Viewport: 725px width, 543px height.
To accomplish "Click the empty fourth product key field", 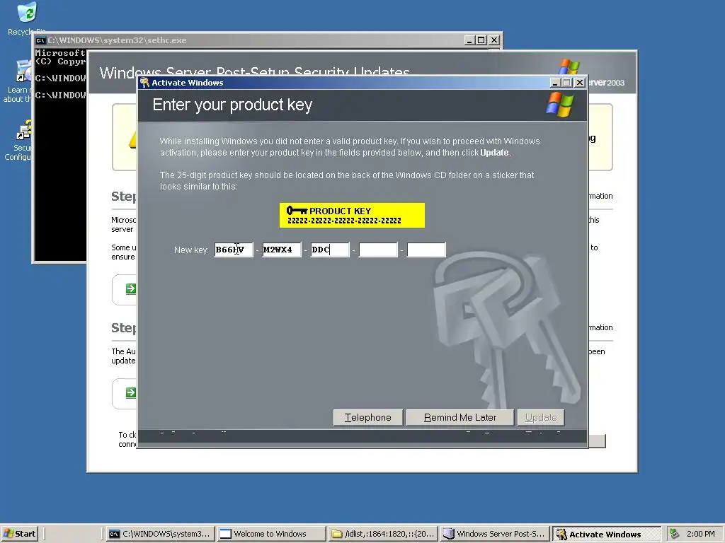I will [378, 250].
